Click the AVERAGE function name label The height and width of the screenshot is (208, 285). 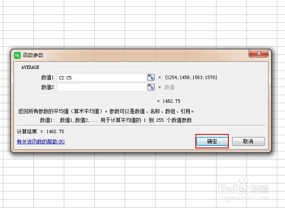pyautogui.click(x=30, y=67)
